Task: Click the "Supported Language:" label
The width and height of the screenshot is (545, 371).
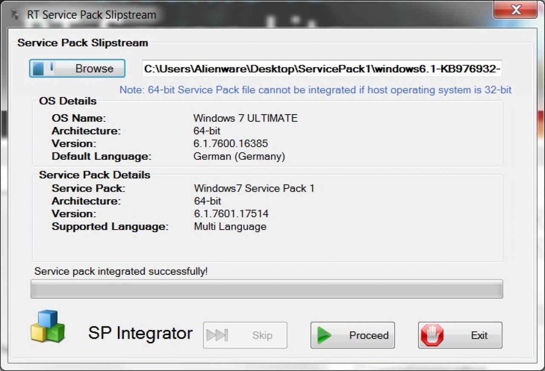Action: click(110, 227)
